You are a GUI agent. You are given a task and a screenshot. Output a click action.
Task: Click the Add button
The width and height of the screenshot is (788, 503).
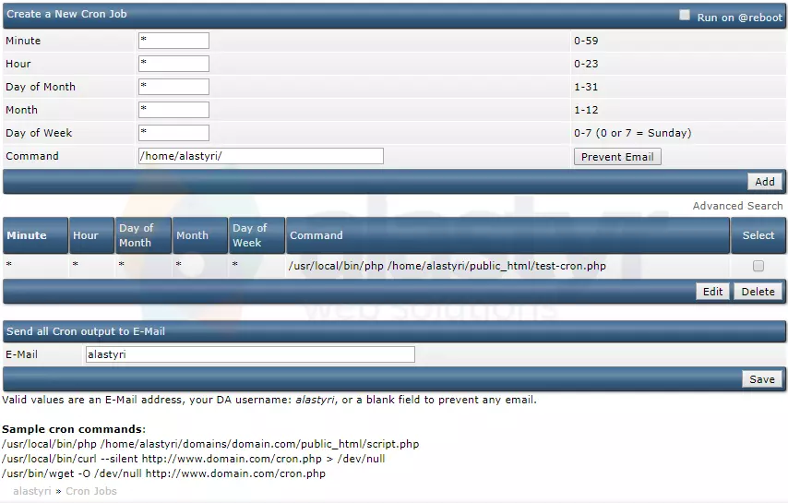click(764, 182)
